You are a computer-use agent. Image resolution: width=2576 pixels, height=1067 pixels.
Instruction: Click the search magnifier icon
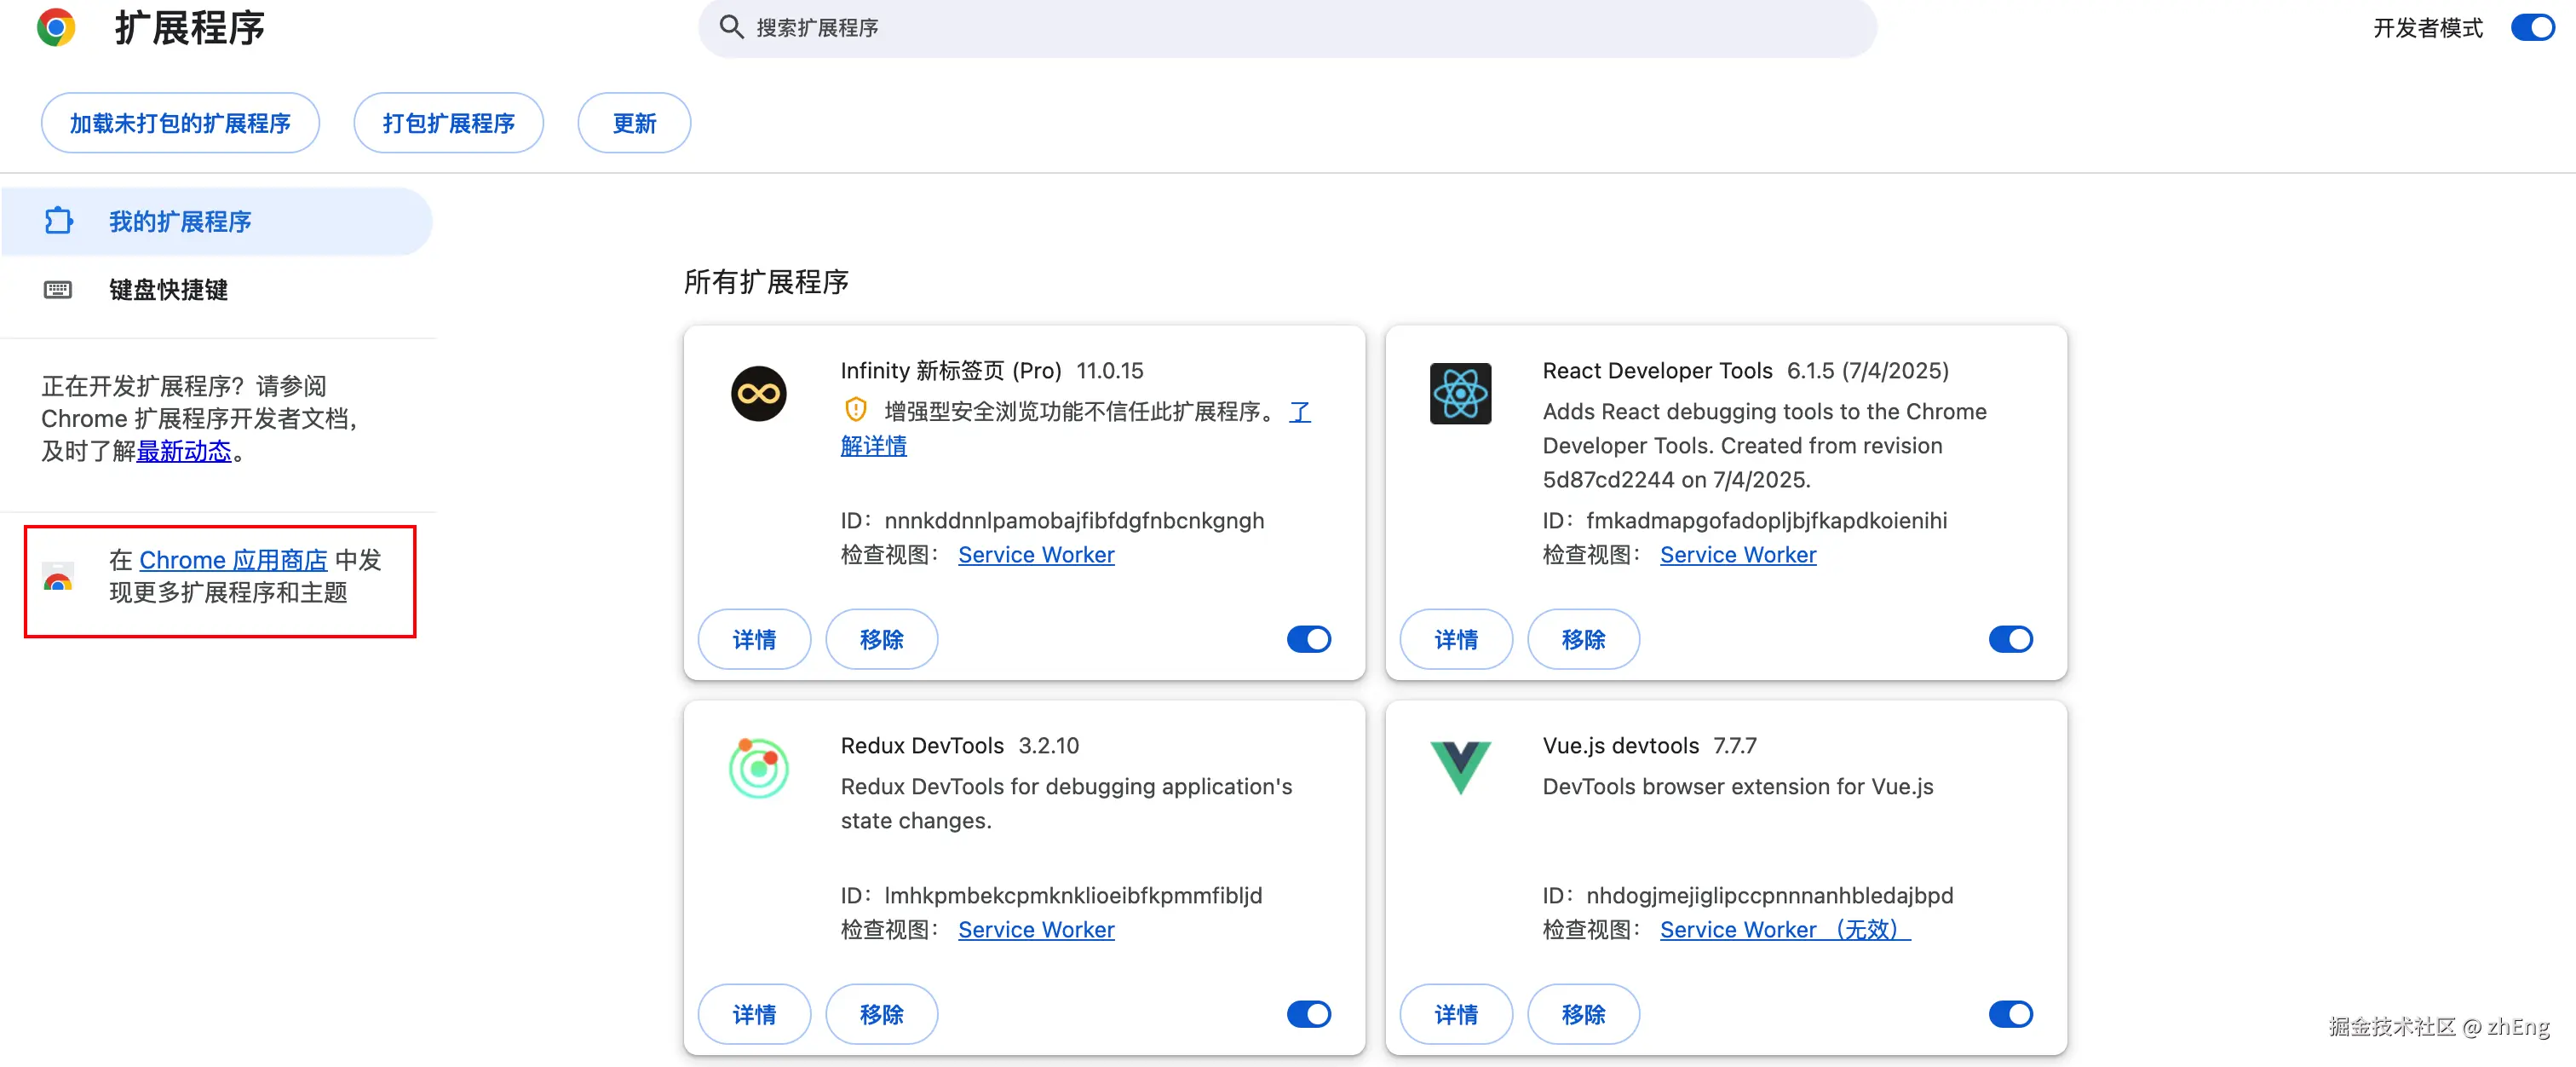[x=731, y=27]
